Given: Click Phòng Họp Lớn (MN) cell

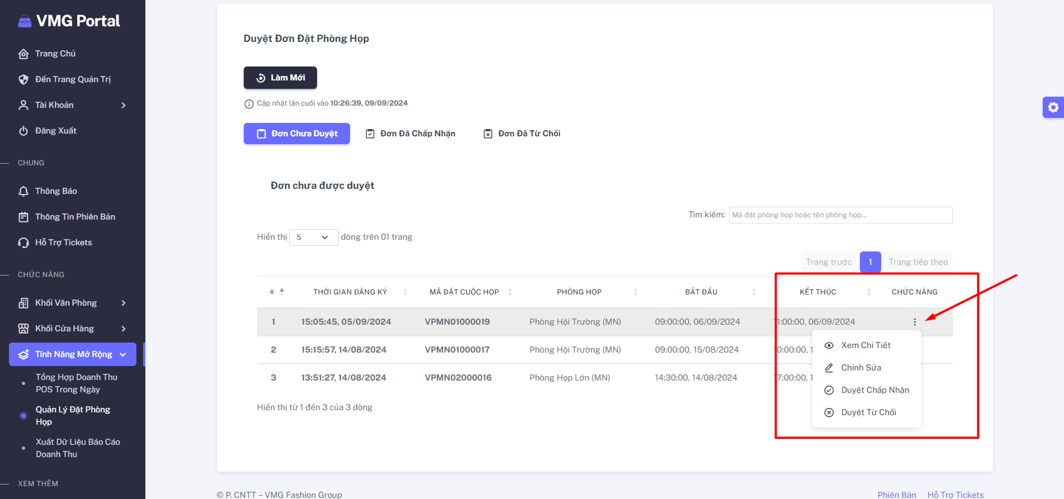Looking at the screenshot, I should click(570, 378).
